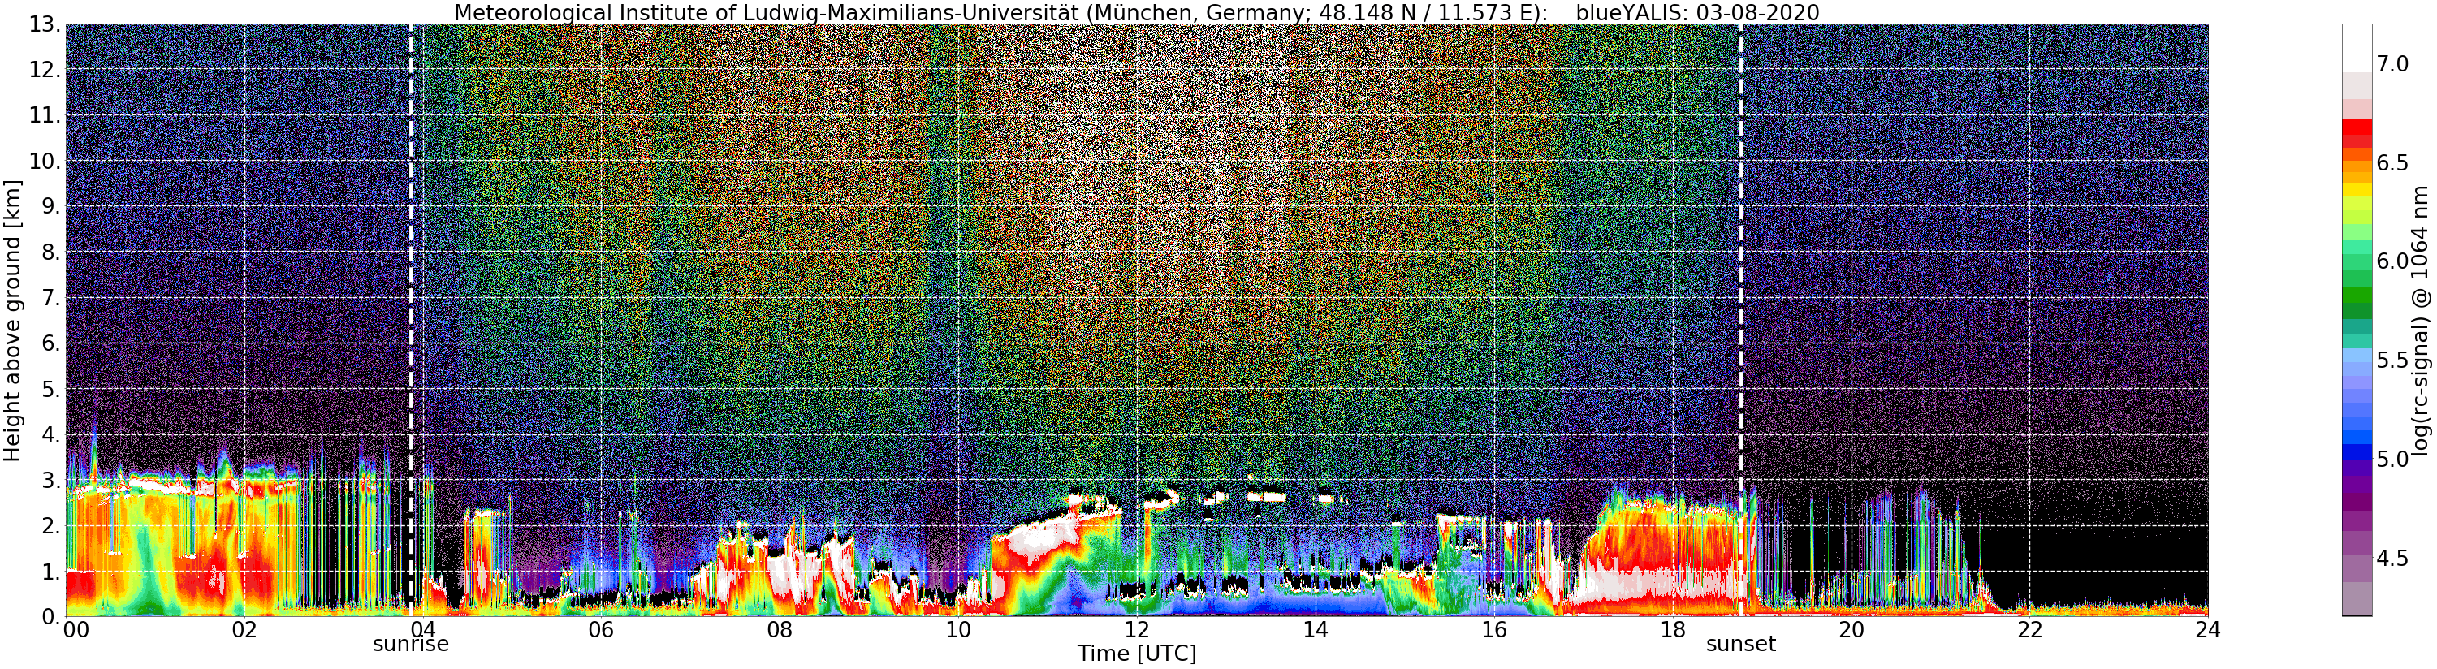2437x669 pixels.
Task: Click the time axis tick label '10'
Action: point(958,631)
